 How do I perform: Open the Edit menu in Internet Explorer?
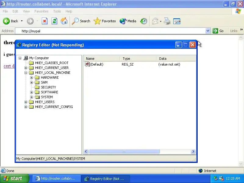(x=15, y=11)
